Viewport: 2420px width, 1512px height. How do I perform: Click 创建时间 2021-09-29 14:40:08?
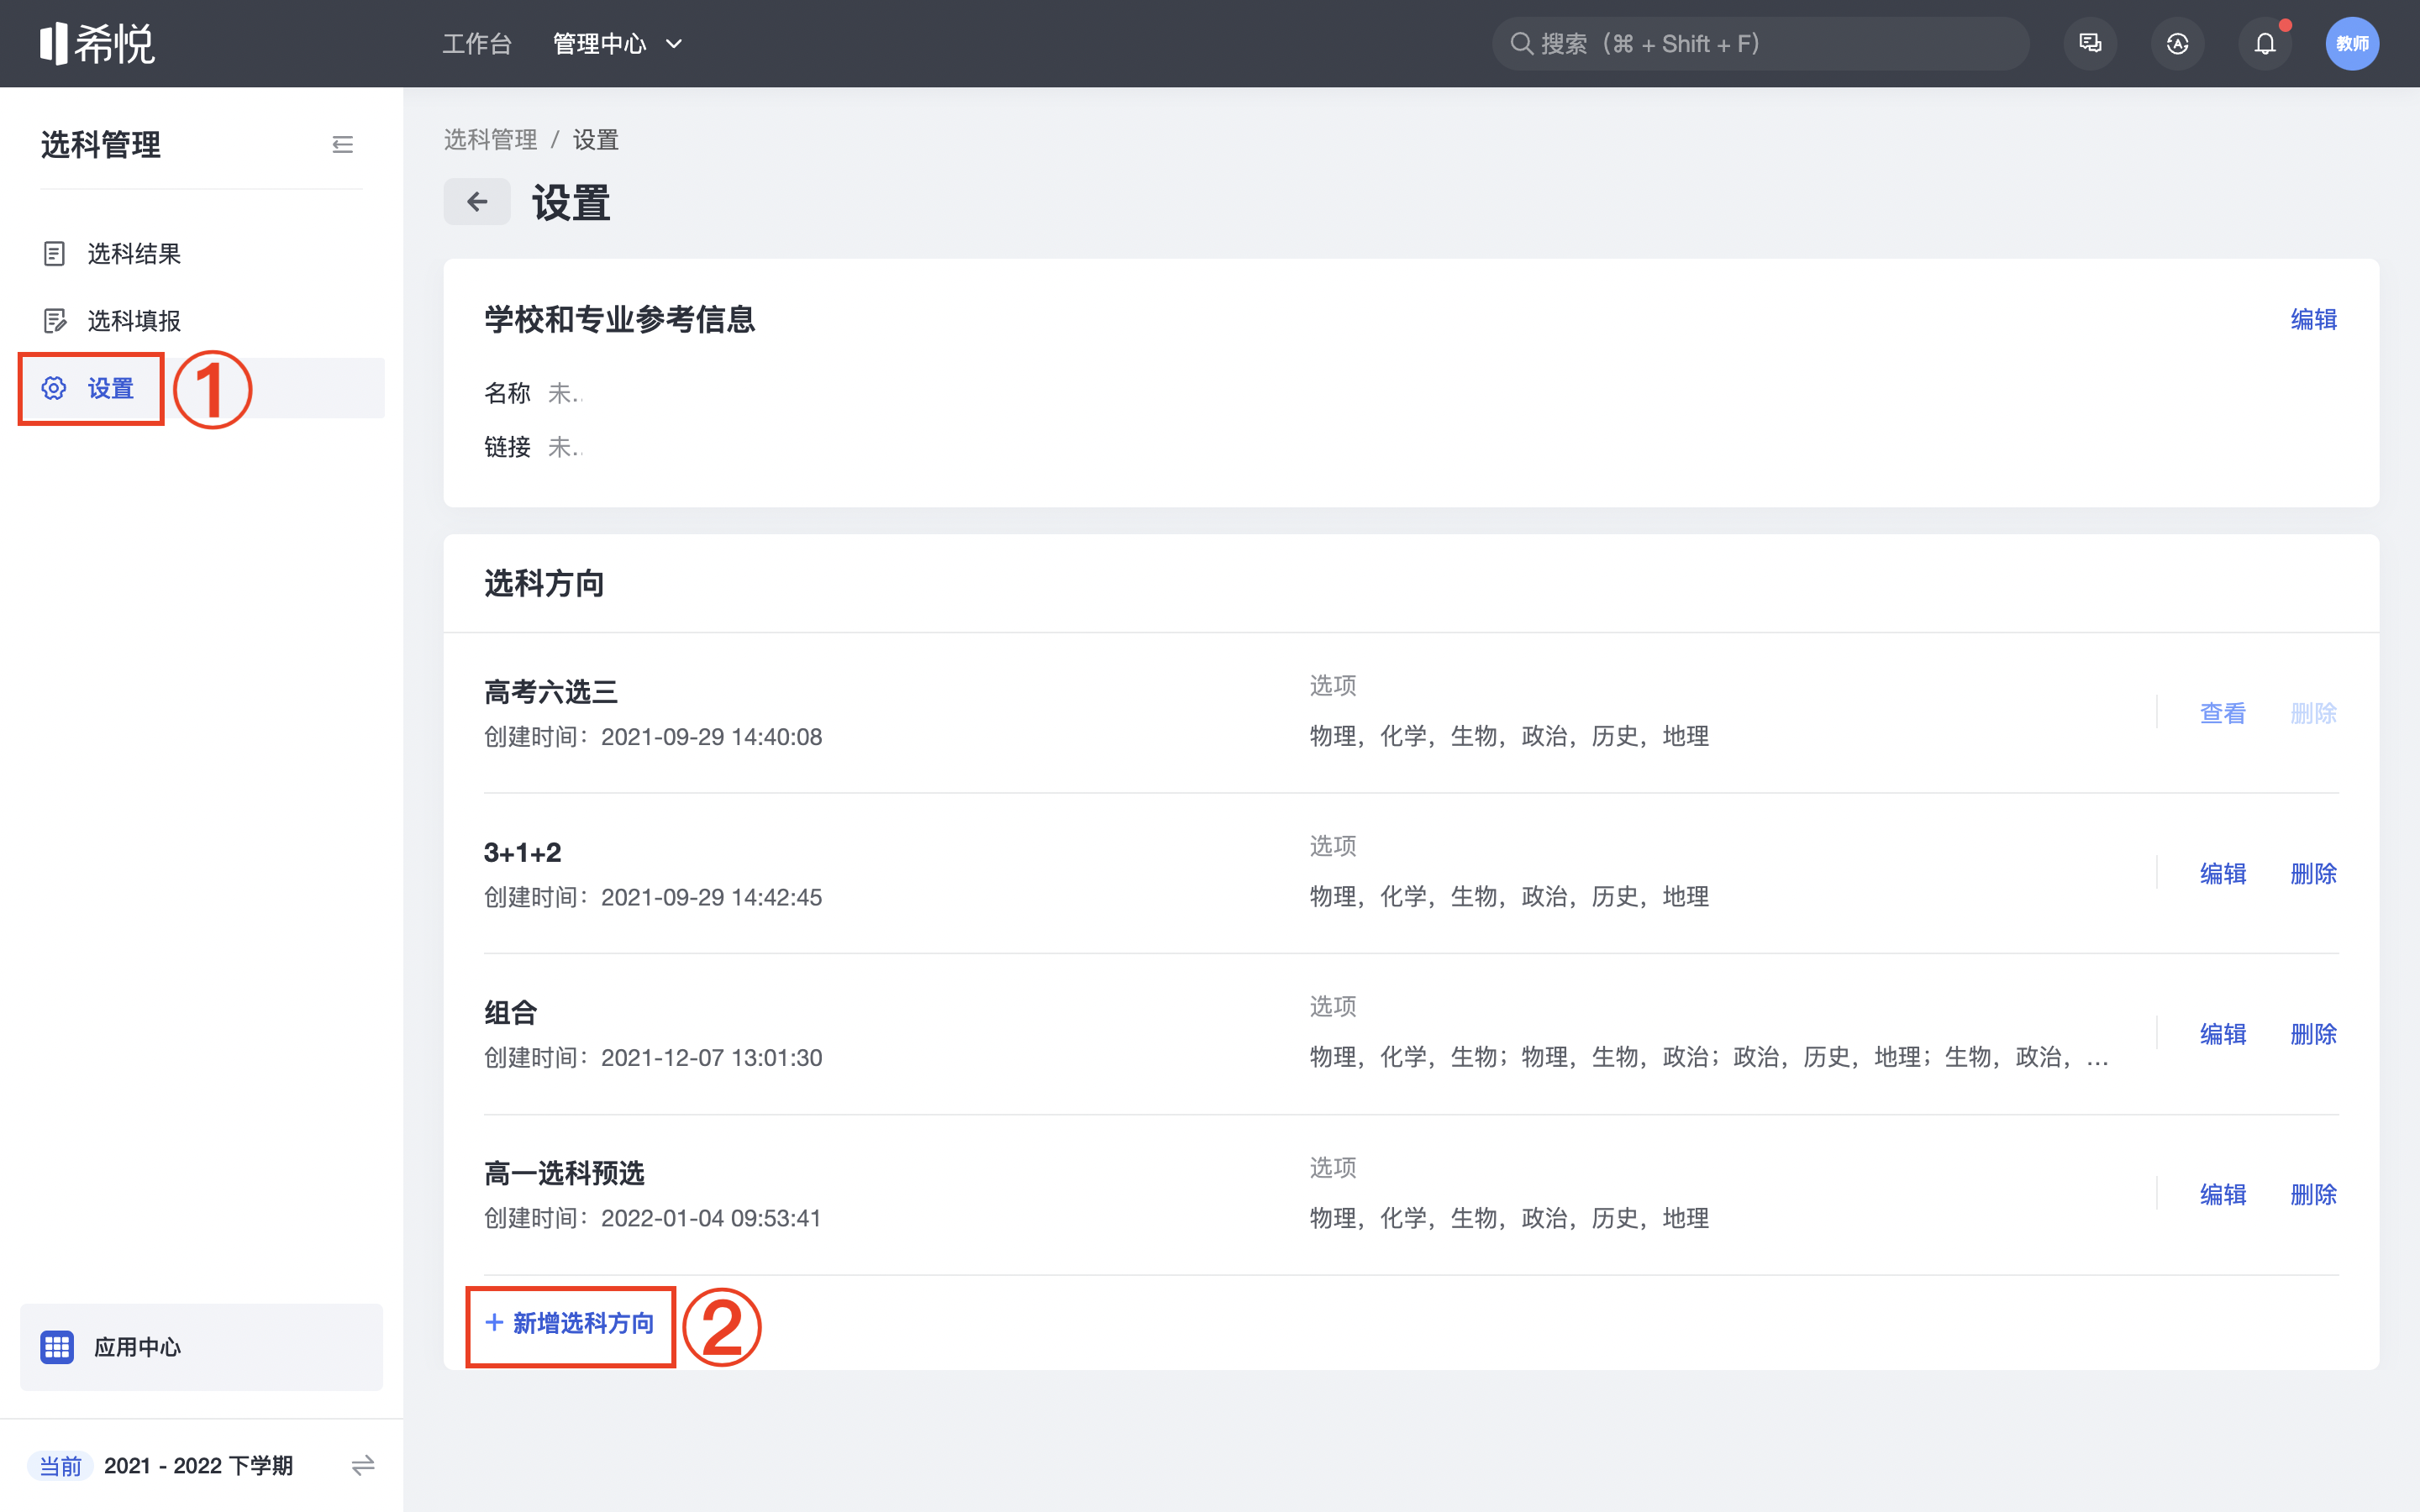tap(653, 737)
